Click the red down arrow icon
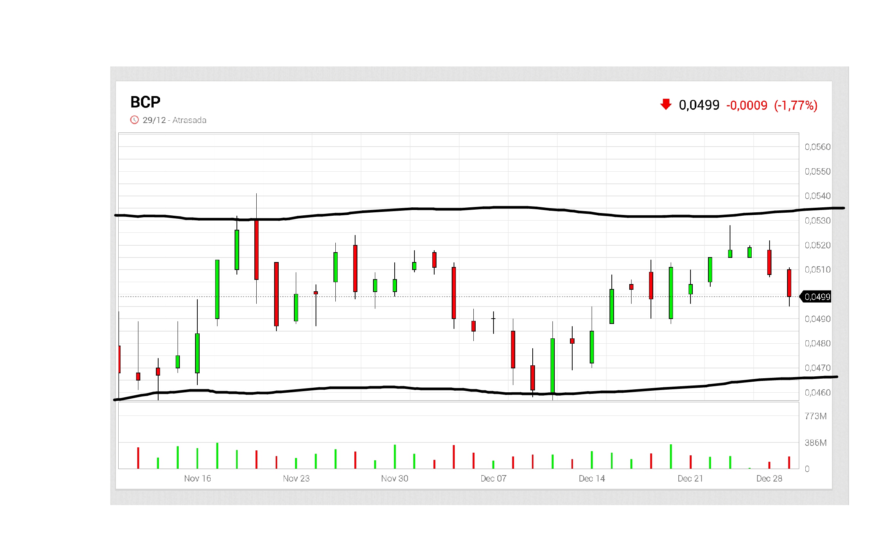 click(x=666, y=104)
